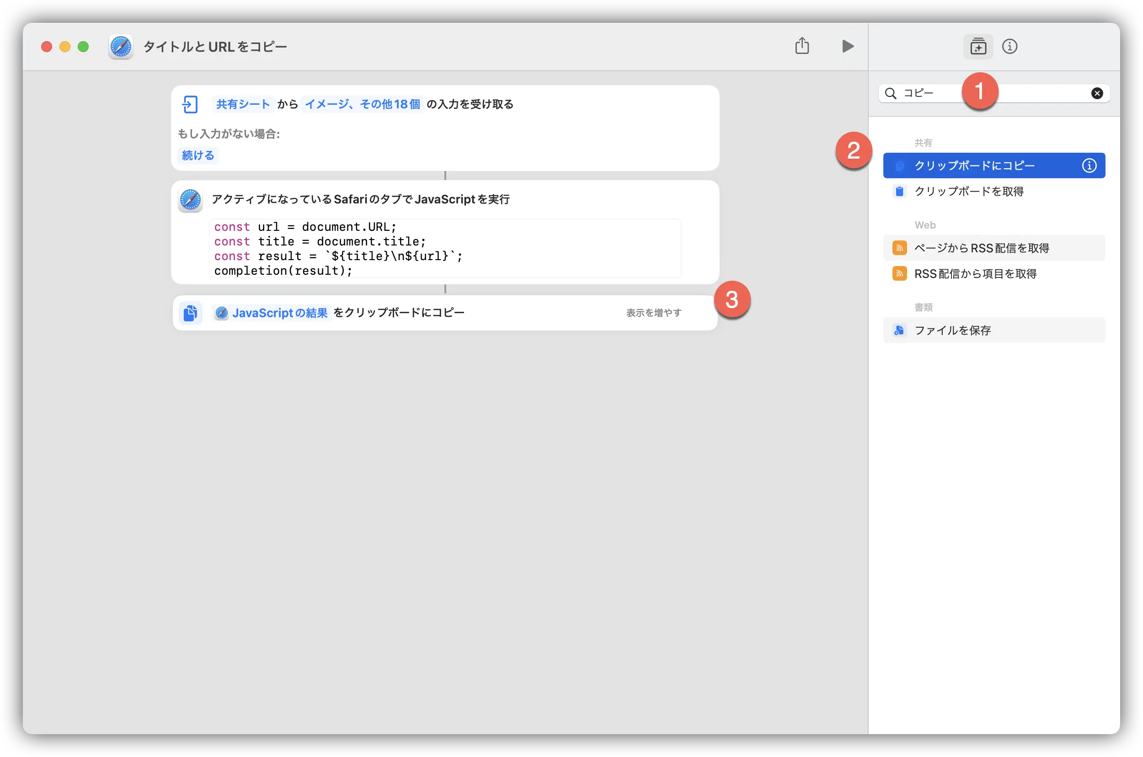This screenshot has height=757, width=1143.
Task: Expand 表示を増やす on the copy action
Action: point(653,312)
